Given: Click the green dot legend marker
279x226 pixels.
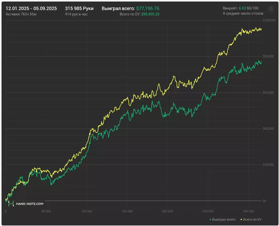Looking at the screenshot, I should [210, 219].
